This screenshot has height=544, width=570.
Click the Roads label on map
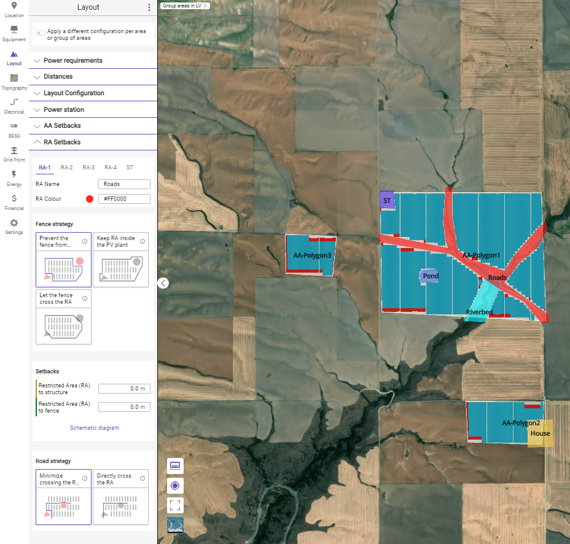(x=498, y=278)
